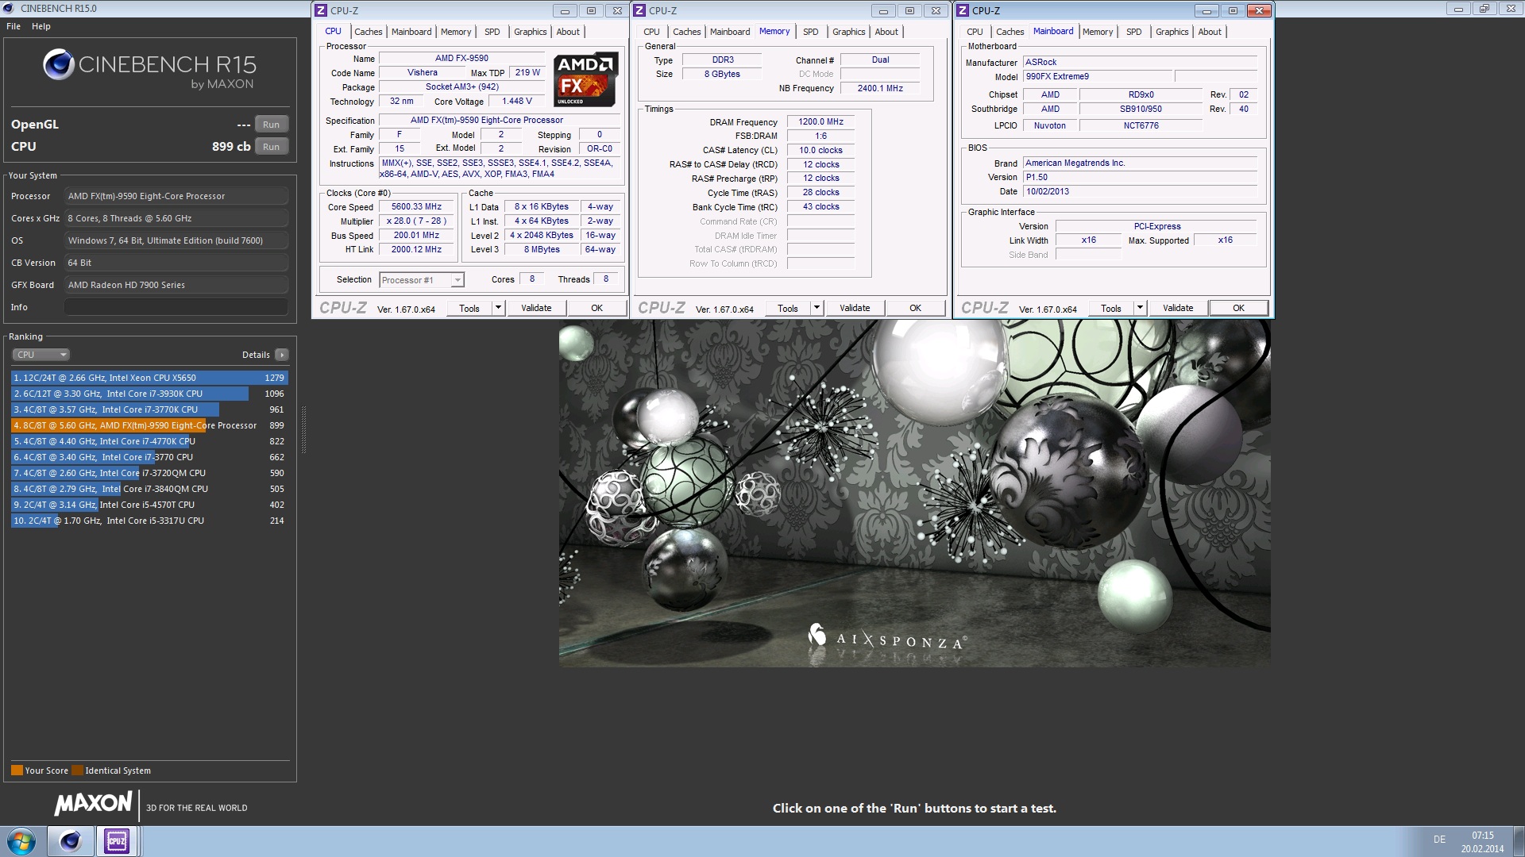Open the Help menu in Cinebench
Viewport: 1525px width, 857px height.
pos(41,26)
